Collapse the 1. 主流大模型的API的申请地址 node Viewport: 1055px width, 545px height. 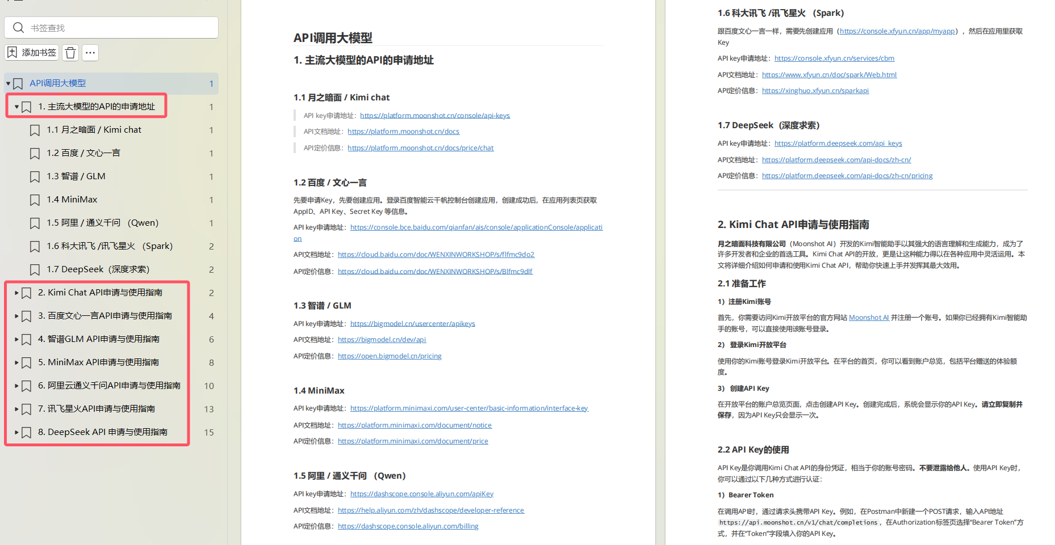click(x=17, y=107)
